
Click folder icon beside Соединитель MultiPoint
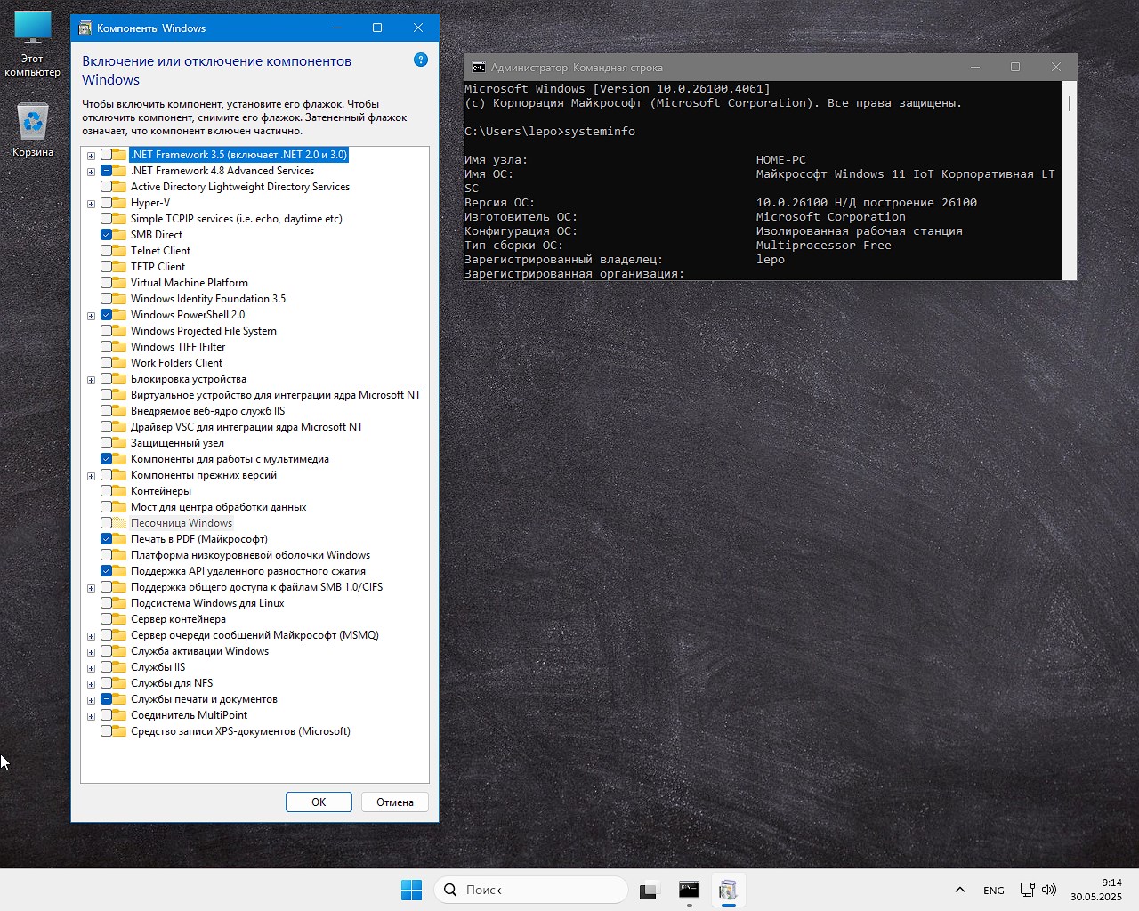[119, 715]
